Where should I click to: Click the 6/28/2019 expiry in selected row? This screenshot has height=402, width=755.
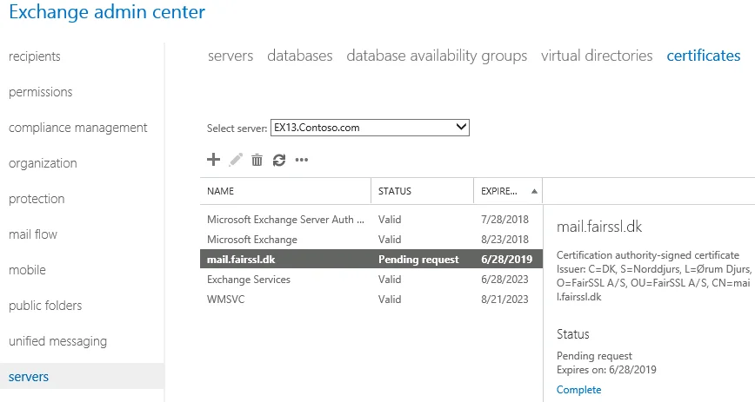[x=506, y=260]
